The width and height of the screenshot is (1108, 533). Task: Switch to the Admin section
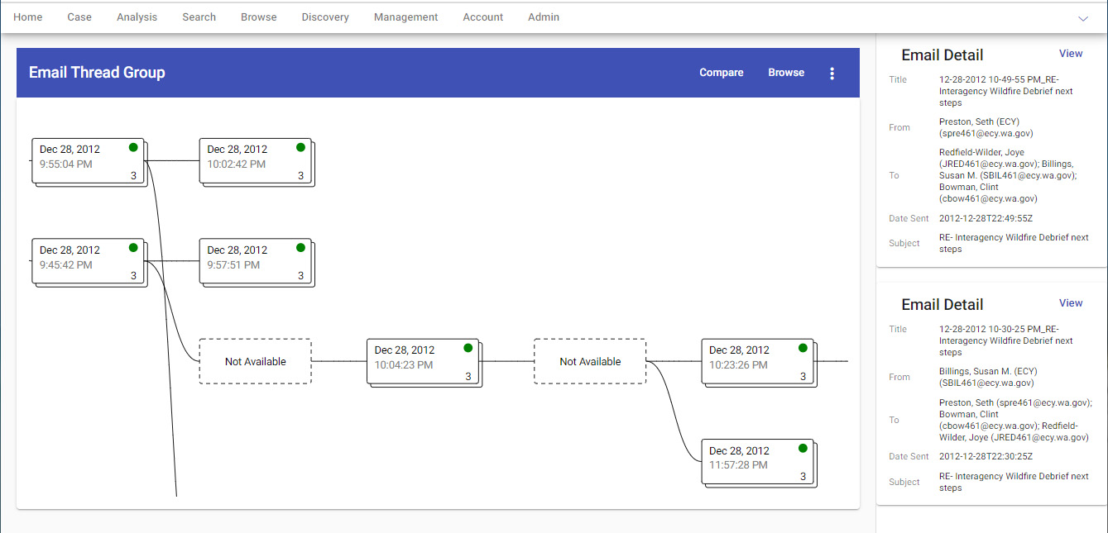click(x=543, y=17)
